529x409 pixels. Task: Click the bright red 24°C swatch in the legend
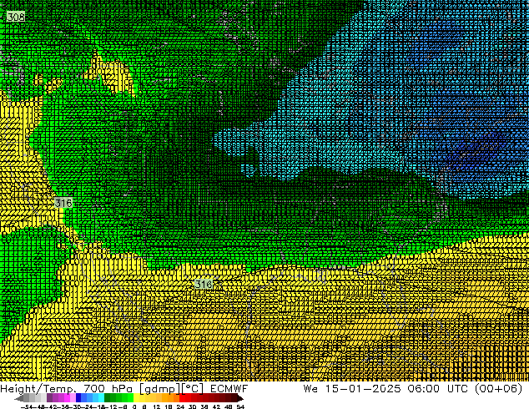tap(182, 397)
